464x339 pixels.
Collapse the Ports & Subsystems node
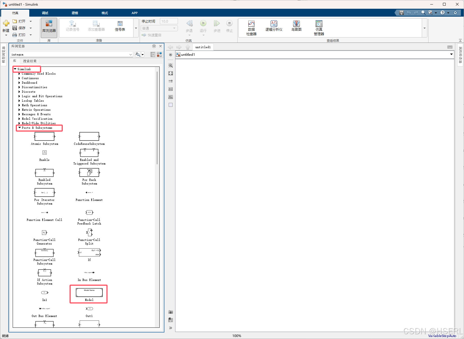(19, 128)
